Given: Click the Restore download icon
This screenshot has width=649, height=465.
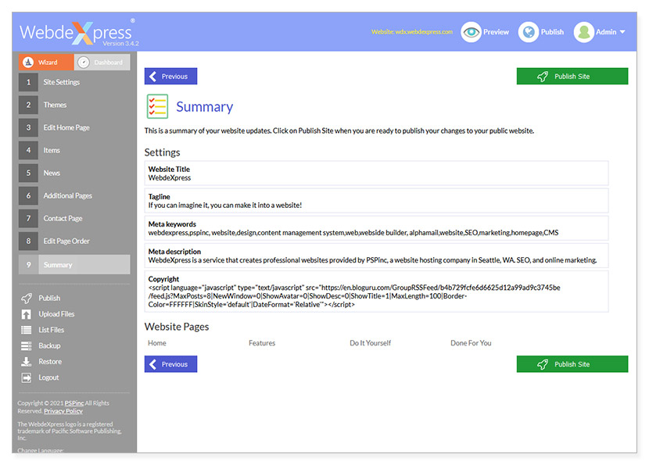Looking at the screenshot, I should pyautogui.click(x=27, y=362).
